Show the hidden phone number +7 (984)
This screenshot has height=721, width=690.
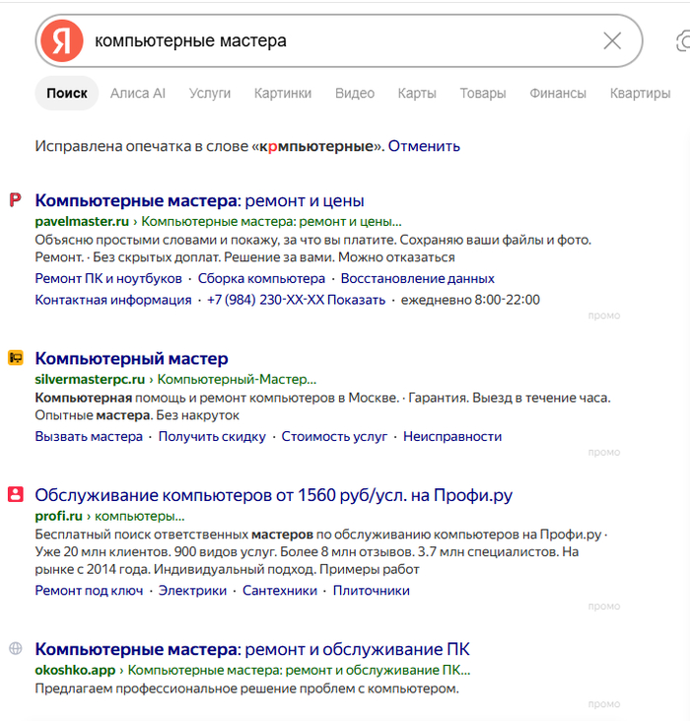click(x=296, y=300)
